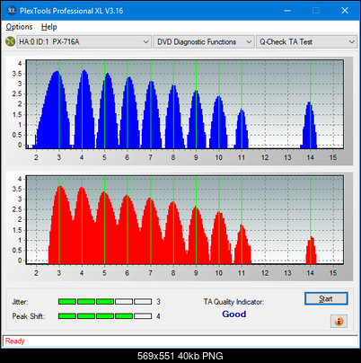361x363 pixels.
Task: Click the TA Quality Indicator label
Action: [x=233, y=302]
